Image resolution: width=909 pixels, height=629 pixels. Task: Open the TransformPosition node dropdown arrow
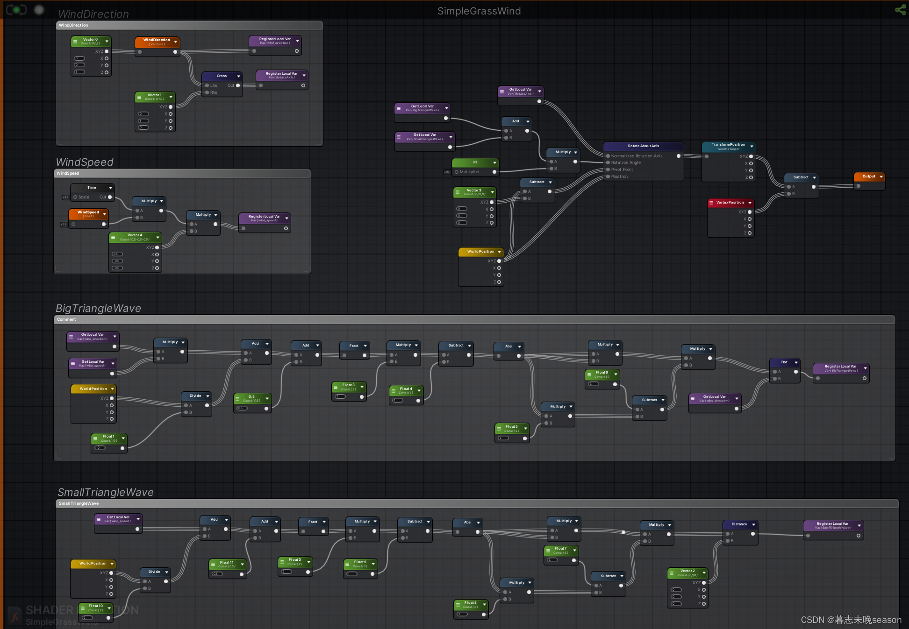pyautogui.click(x=752, y=147)
